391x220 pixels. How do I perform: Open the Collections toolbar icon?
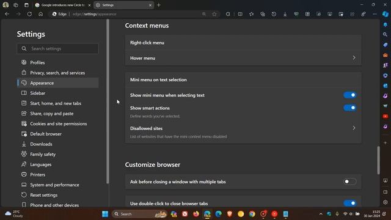263,14
